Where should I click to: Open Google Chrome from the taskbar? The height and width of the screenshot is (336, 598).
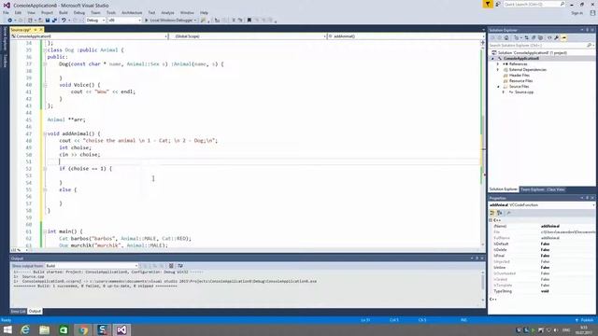[x=83, y=329]
